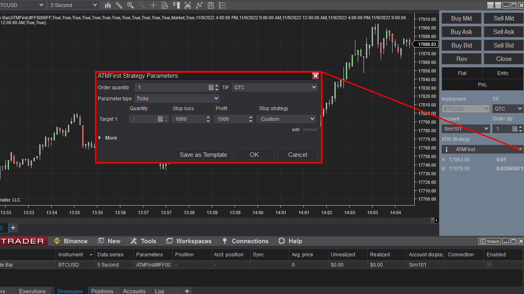524x294 pixels.
Task: Click the Watch video button
Action: [x=490, y=241]
